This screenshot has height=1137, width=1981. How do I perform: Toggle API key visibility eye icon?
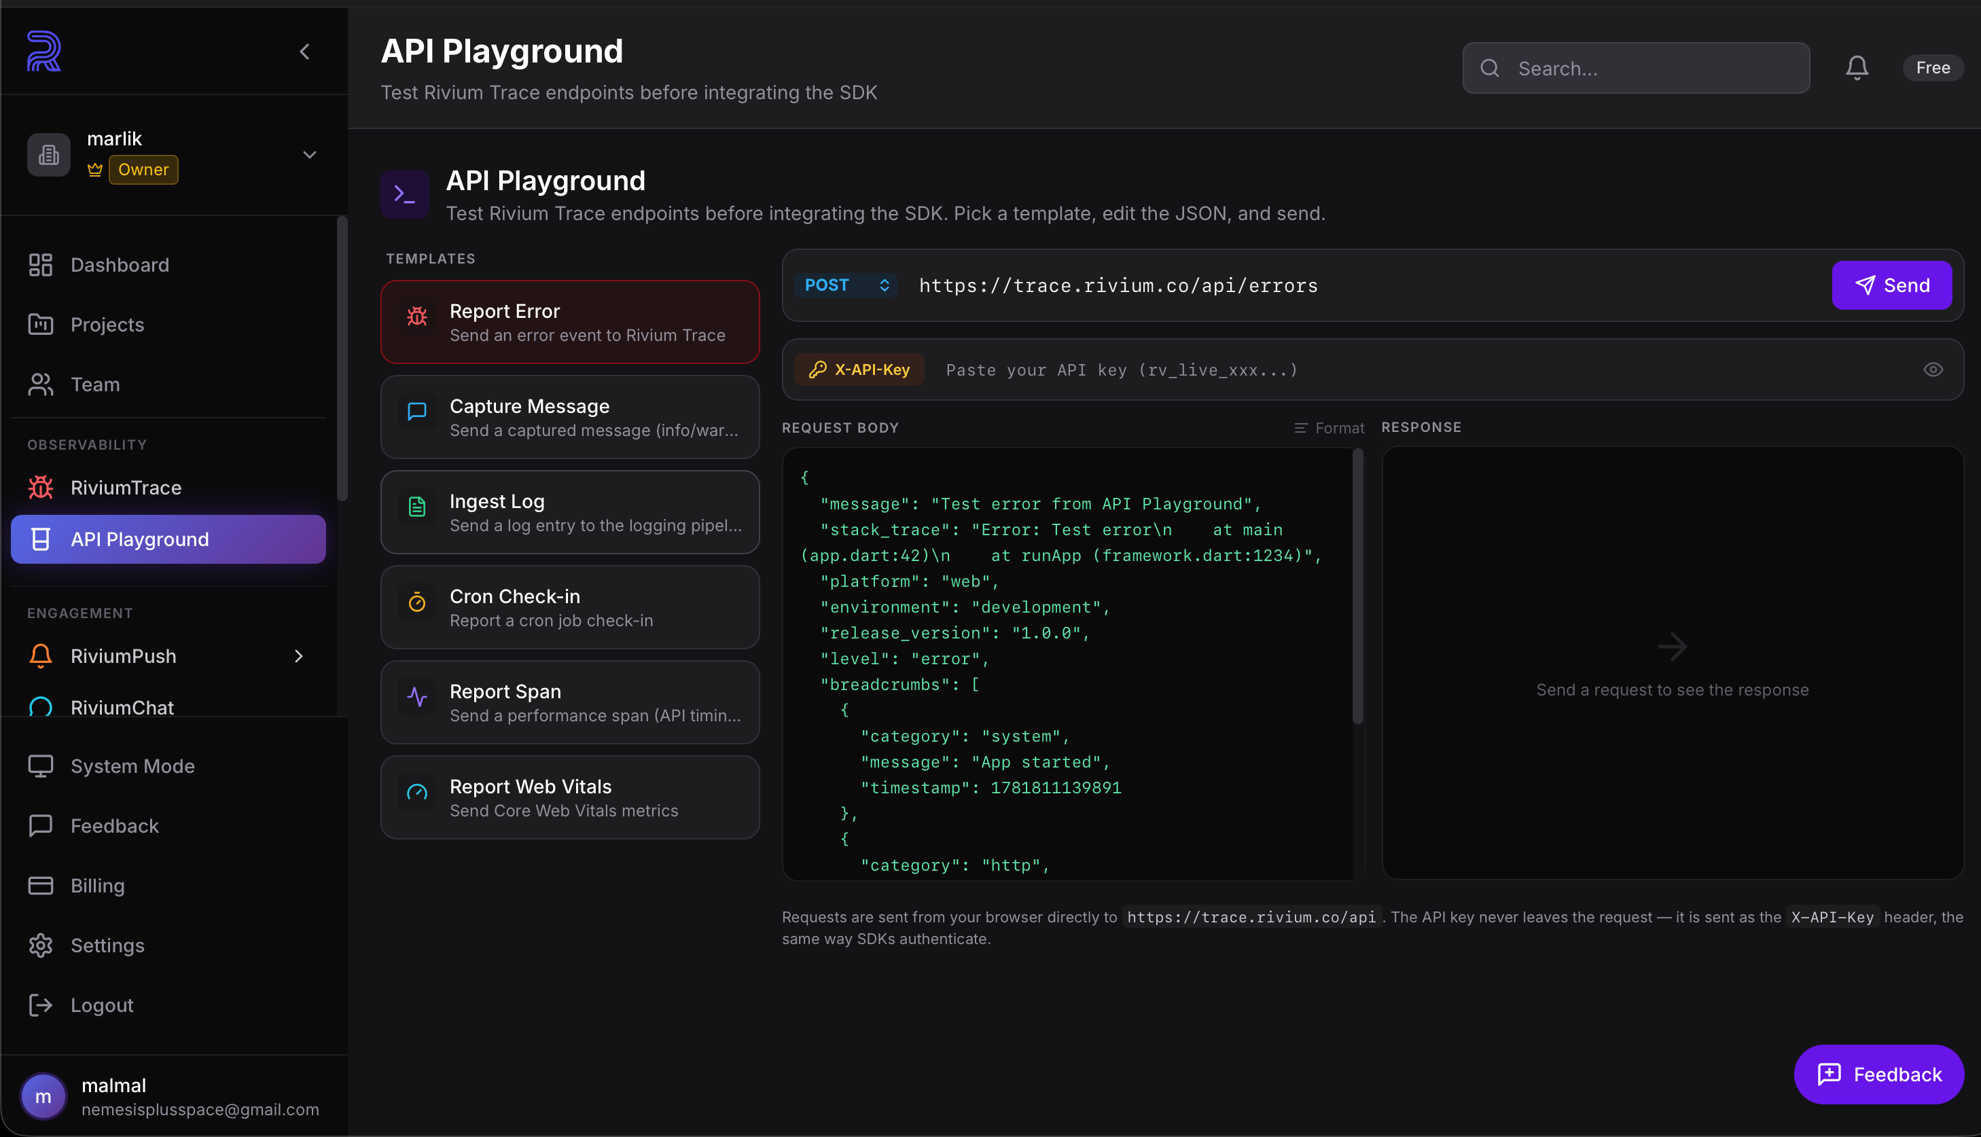[1933, 369]
